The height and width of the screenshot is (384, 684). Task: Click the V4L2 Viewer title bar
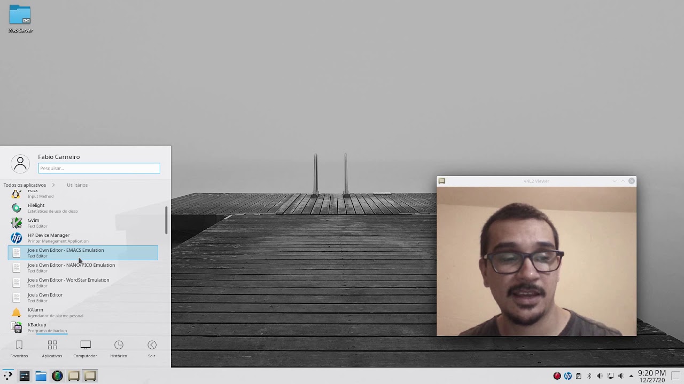coord(536,181)
